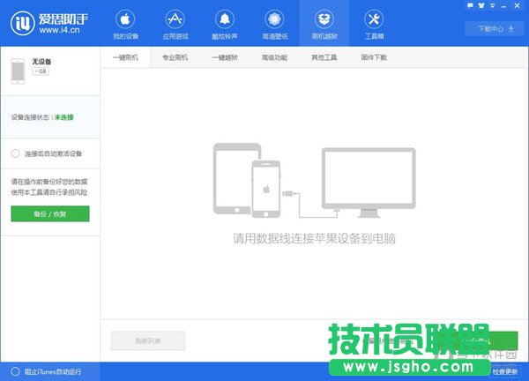Open Apps & Games (应用游戏) section

pos(175,25)
